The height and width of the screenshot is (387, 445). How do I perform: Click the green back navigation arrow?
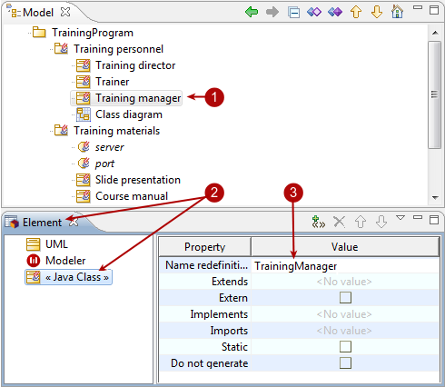tap(252, 12)
